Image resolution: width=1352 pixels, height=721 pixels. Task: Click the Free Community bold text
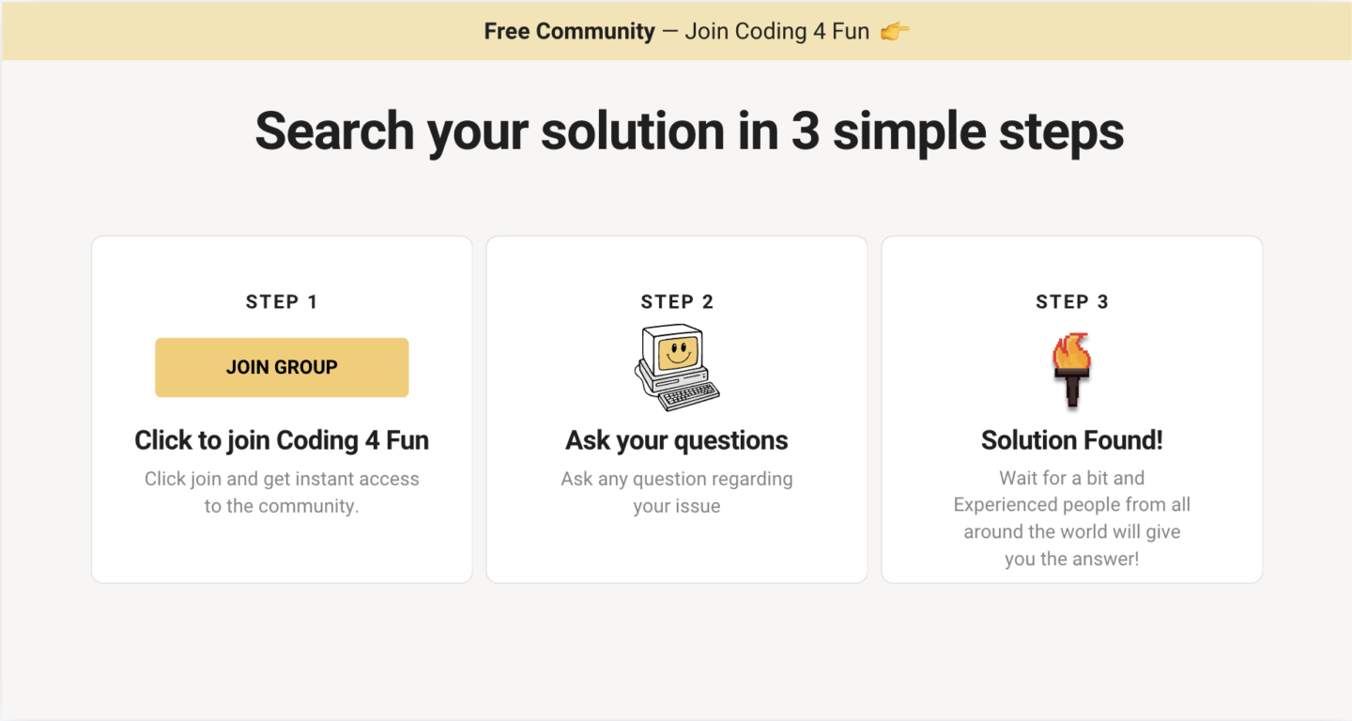pos(568,31)
